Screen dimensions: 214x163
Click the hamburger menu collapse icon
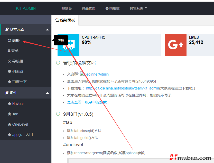[26, 19]
